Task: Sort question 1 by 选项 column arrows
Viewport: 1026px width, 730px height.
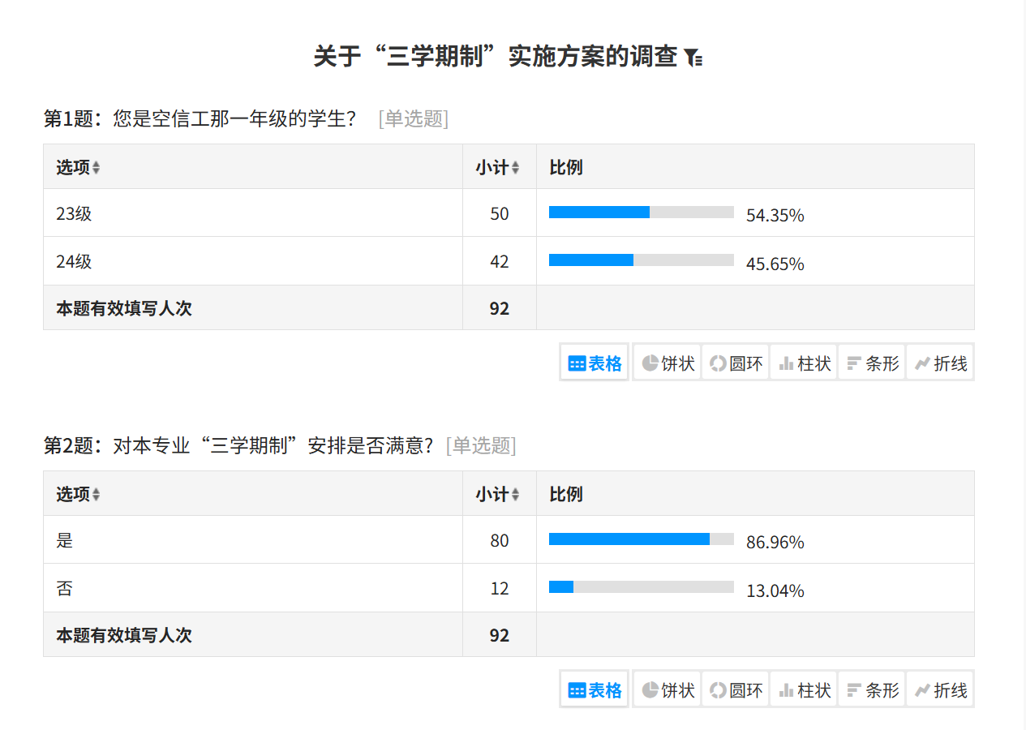Action: [97, 168]
